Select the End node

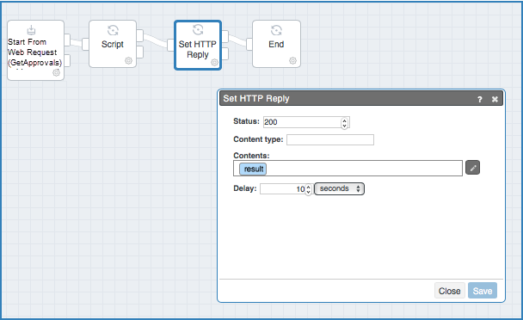point(276,44)
